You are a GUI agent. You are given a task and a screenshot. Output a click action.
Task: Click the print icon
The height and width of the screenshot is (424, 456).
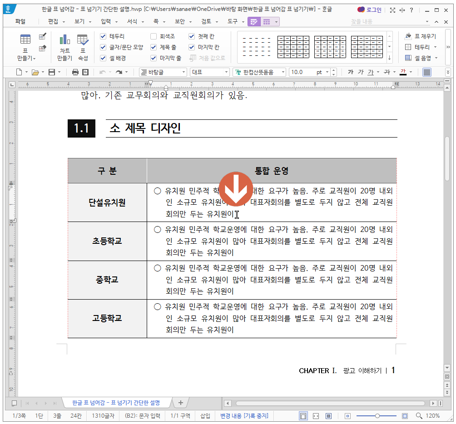[75, 72]
